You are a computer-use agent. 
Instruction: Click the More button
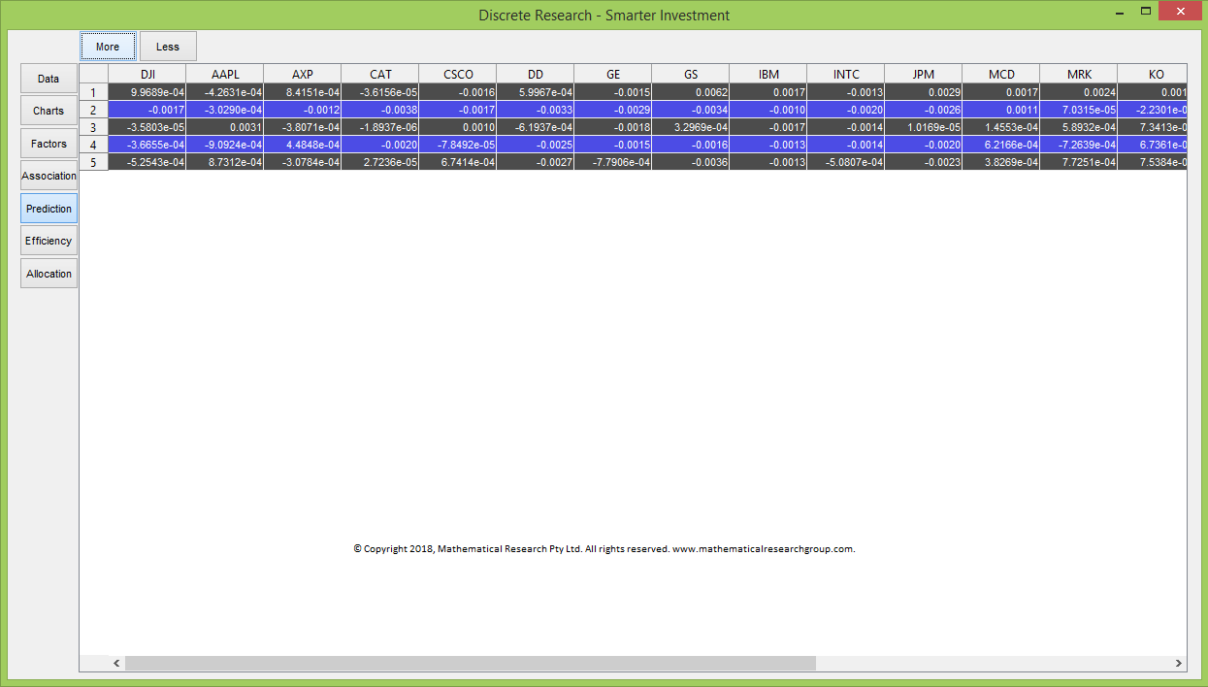[x=108, y=47]
